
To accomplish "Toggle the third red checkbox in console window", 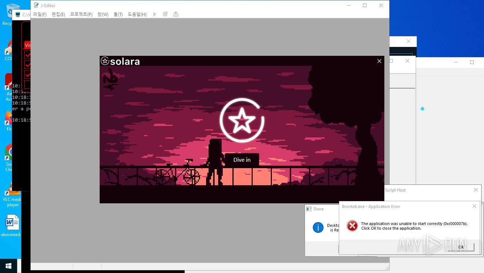I will pos(28,74).
